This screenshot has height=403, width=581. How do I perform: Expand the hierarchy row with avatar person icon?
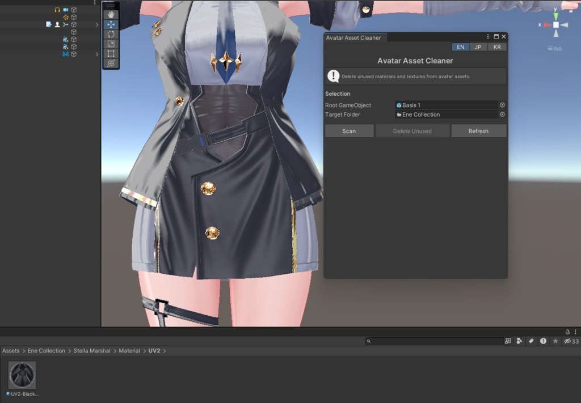pos(96,24)
